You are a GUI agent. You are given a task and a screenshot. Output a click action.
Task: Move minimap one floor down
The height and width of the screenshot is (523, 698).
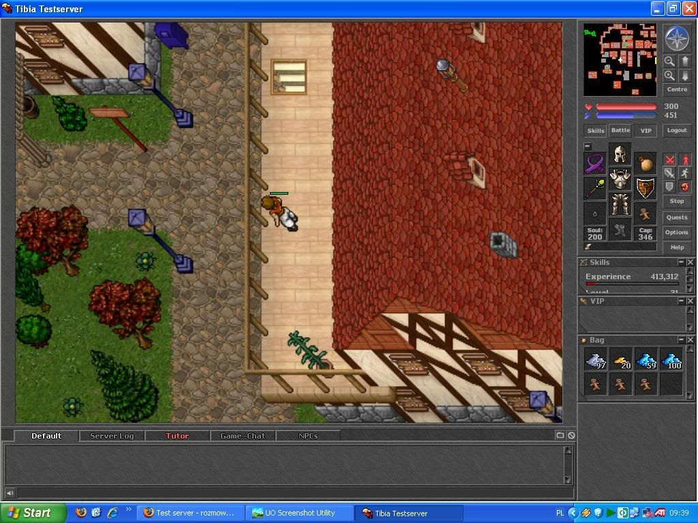[x=684, y=76]
